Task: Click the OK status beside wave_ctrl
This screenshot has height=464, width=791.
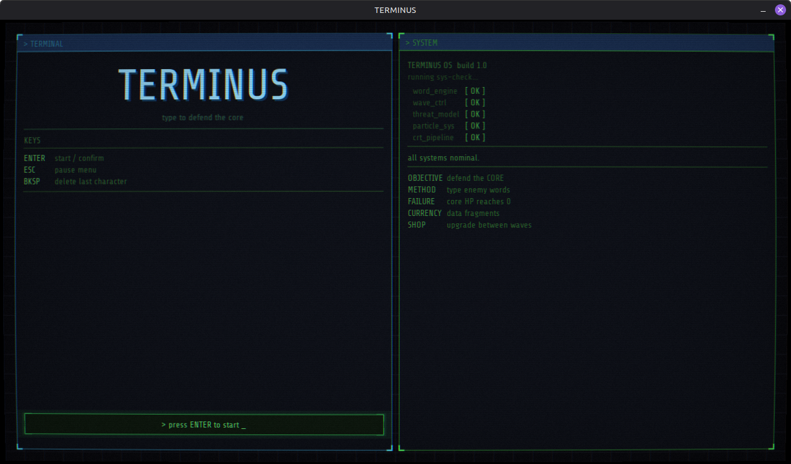Action: tap(475, 102)
